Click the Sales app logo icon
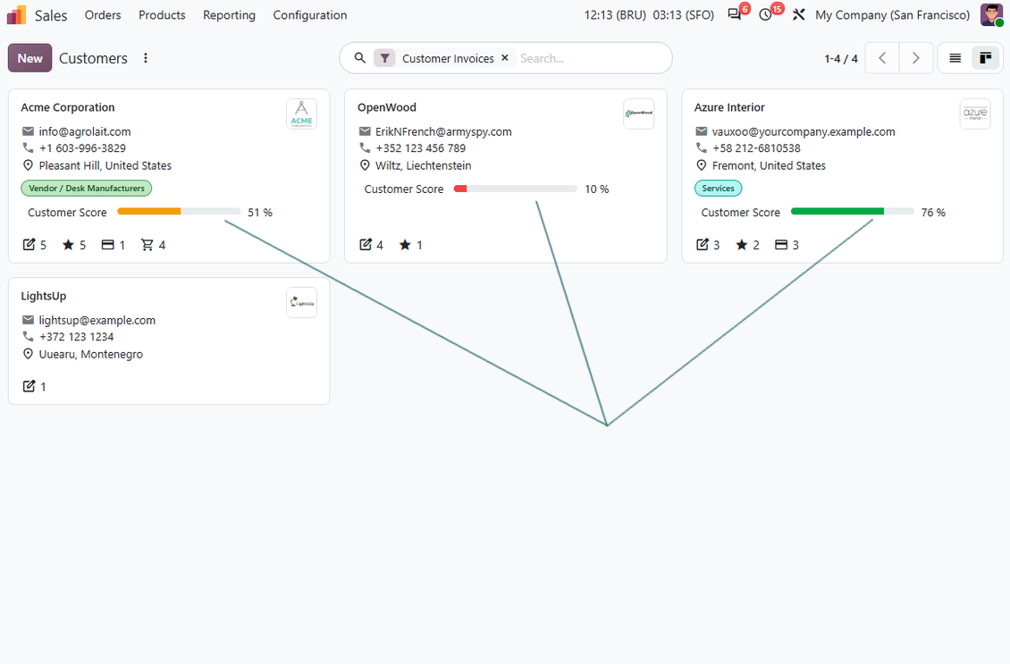 (x=16, y=15)
